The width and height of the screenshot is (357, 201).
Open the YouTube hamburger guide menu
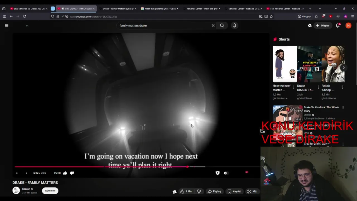(x=7, y=25)
